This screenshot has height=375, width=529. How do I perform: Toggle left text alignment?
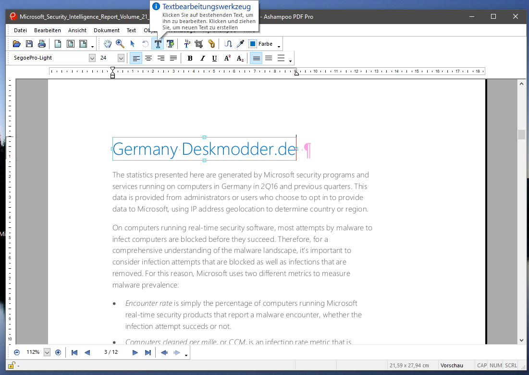pyautogui.click(x=136, y=58)
